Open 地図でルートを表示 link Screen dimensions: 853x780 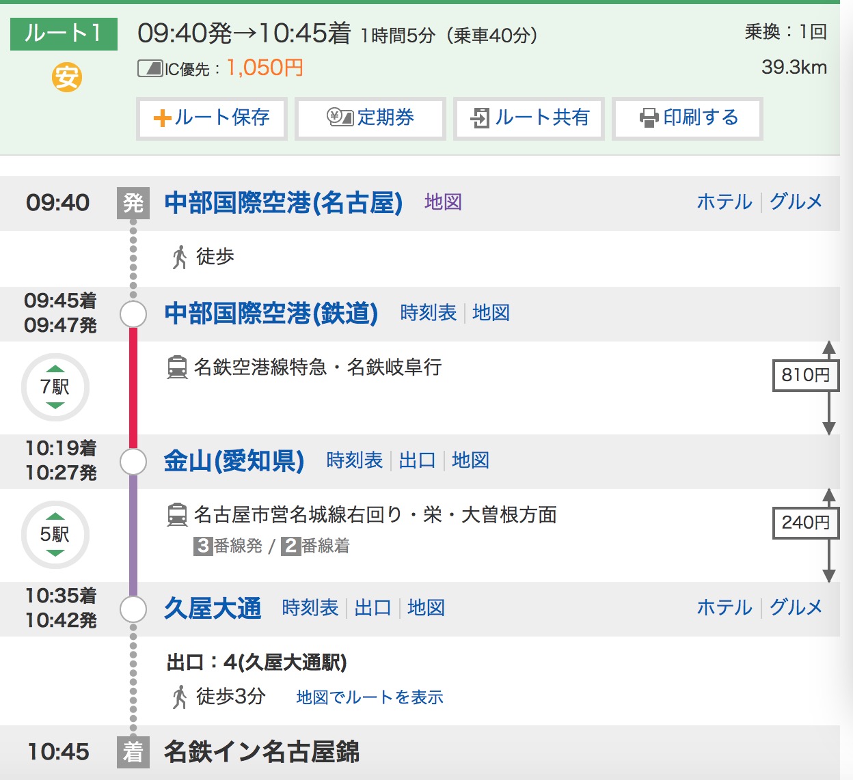tap(370, 697)
